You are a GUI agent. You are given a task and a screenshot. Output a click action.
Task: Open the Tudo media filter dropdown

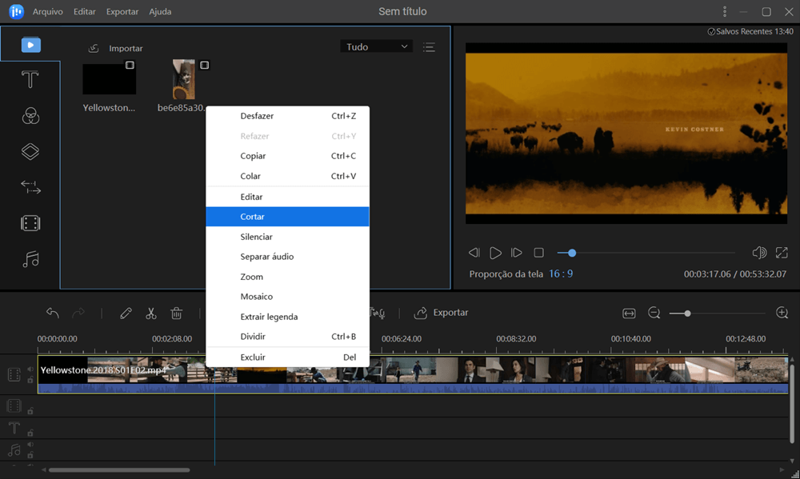coord(377,46)
